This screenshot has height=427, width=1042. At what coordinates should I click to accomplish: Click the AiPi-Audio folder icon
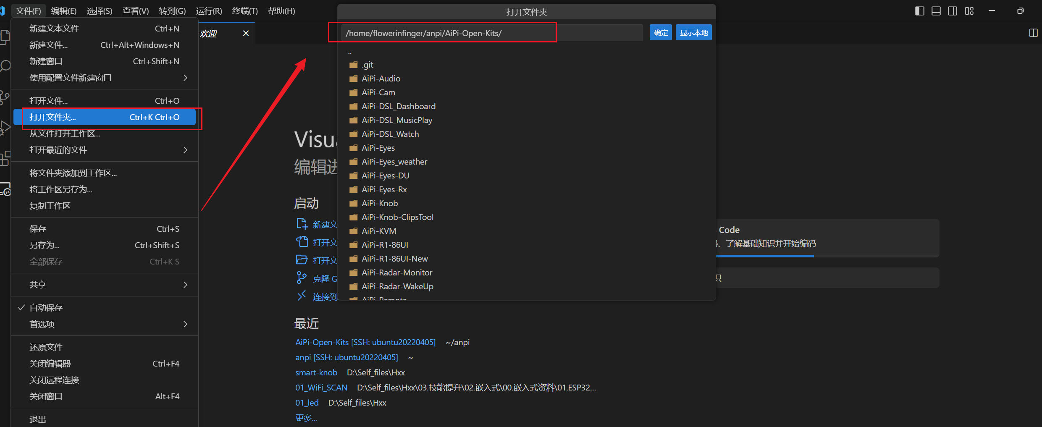point(354,79)
